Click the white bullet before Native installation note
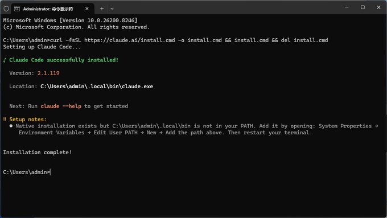 click(11, 126)
